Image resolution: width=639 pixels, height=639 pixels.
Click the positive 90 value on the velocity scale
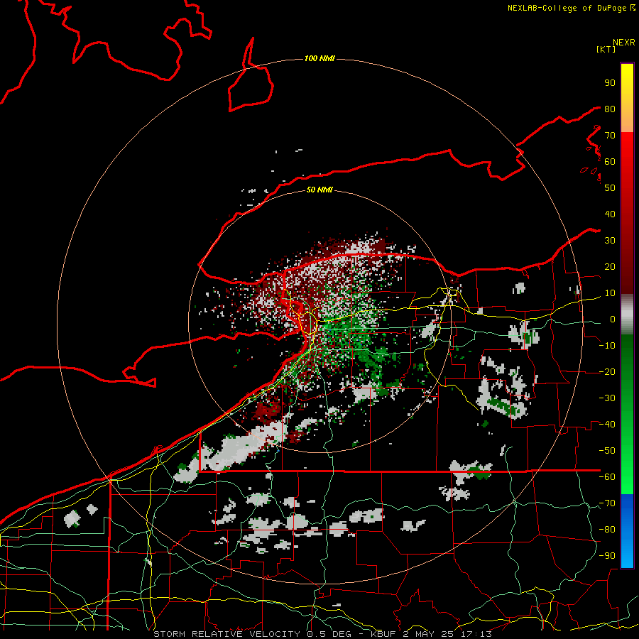click(x=610, y=83)
